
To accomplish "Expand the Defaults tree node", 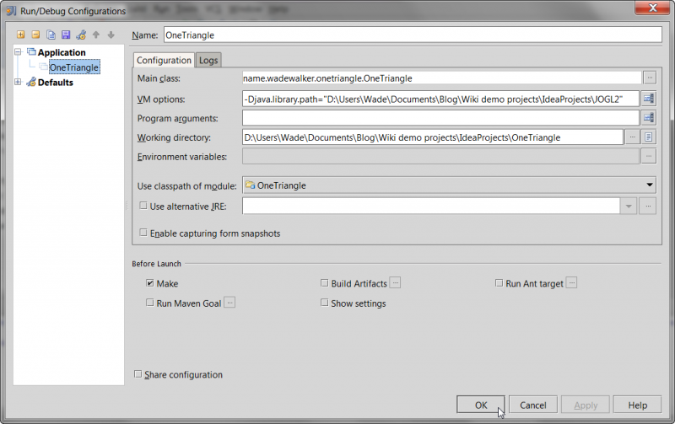I will click(x=18, y=82).
